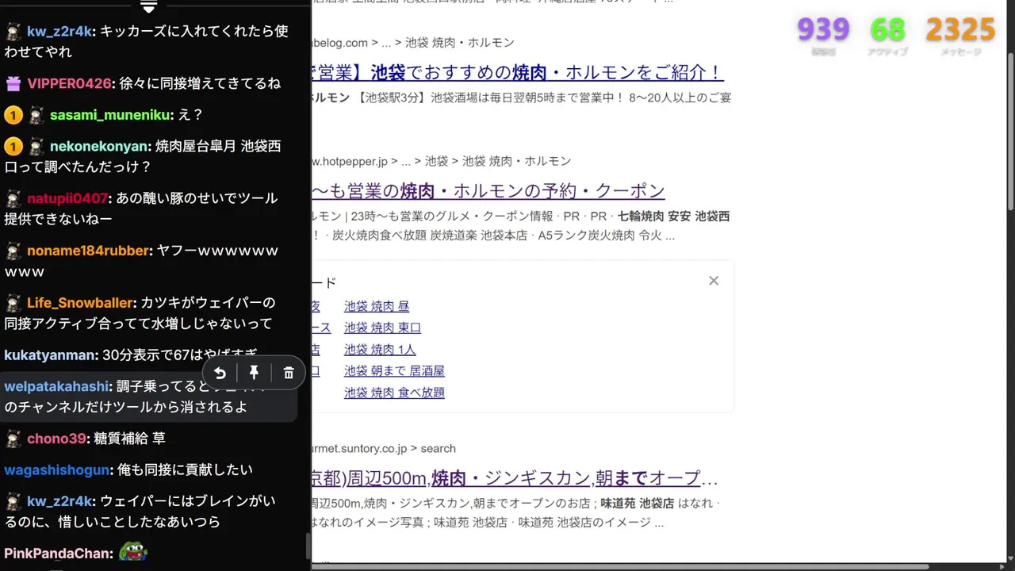Select related search 池袋 焼肉 1人
This screenshot has height=571, width=1015.
point(380,350)
